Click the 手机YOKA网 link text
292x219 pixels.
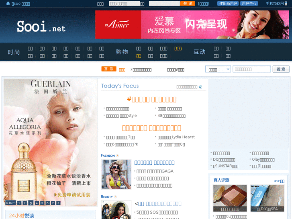pos(275,4)
